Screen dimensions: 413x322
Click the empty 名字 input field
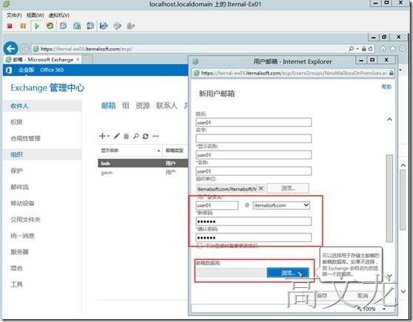253,139
